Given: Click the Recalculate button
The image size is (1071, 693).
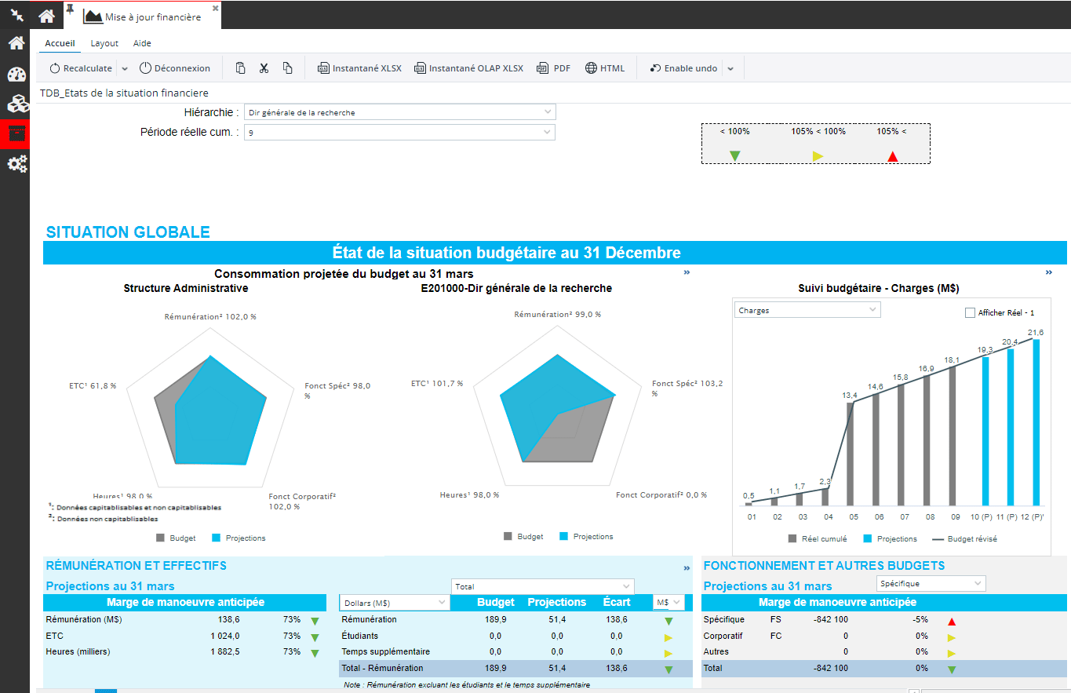Looking at the screenshot, I should tap(81, 68).
